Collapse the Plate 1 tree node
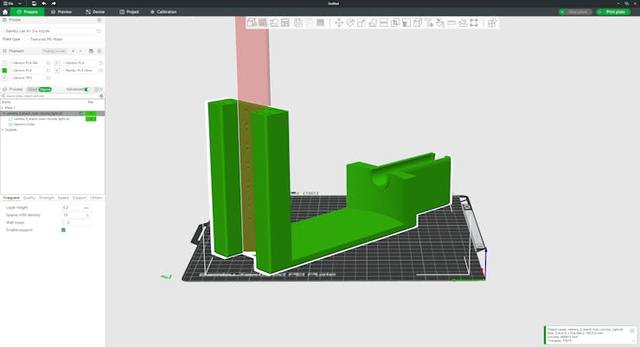This screenshot has height=347, width=640. click(3, 108)
